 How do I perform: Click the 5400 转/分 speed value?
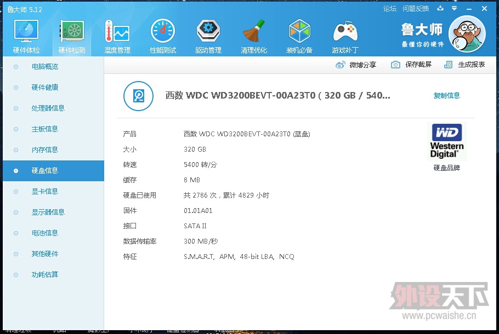200,165
